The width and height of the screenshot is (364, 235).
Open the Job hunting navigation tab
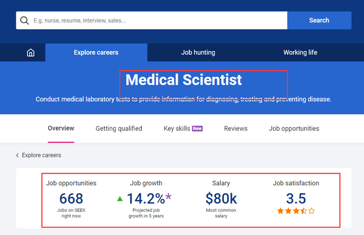coord(198,53)
